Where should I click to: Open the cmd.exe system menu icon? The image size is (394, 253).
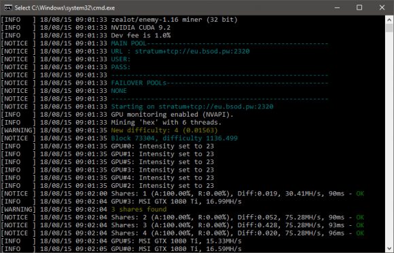pos(8,7)
